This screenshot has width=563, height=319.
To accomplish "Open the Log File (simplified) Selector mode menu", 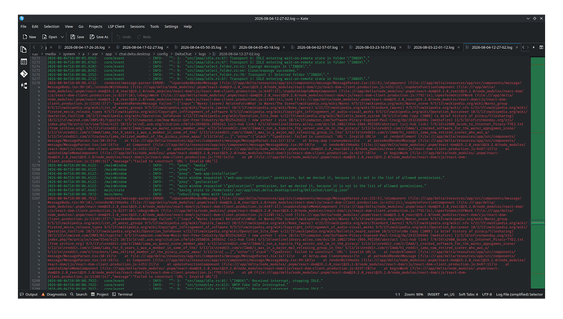I will 519,295.
